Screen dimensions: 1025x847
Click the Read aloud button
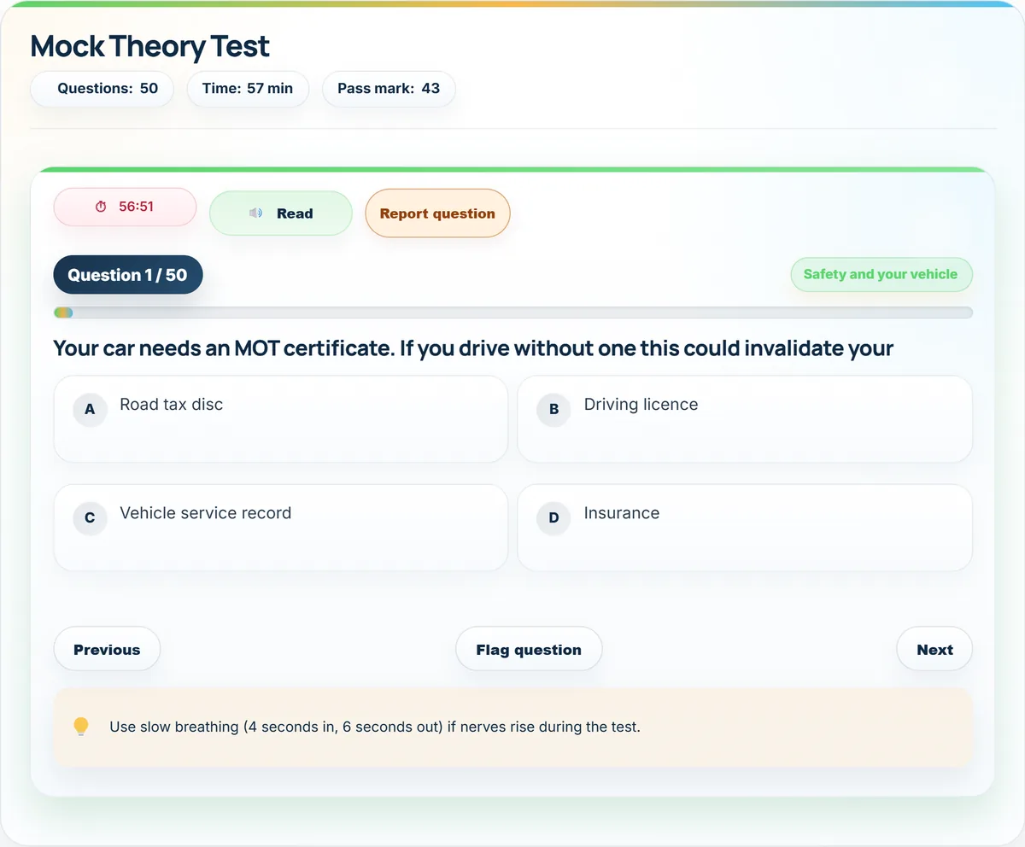(281, 213)
